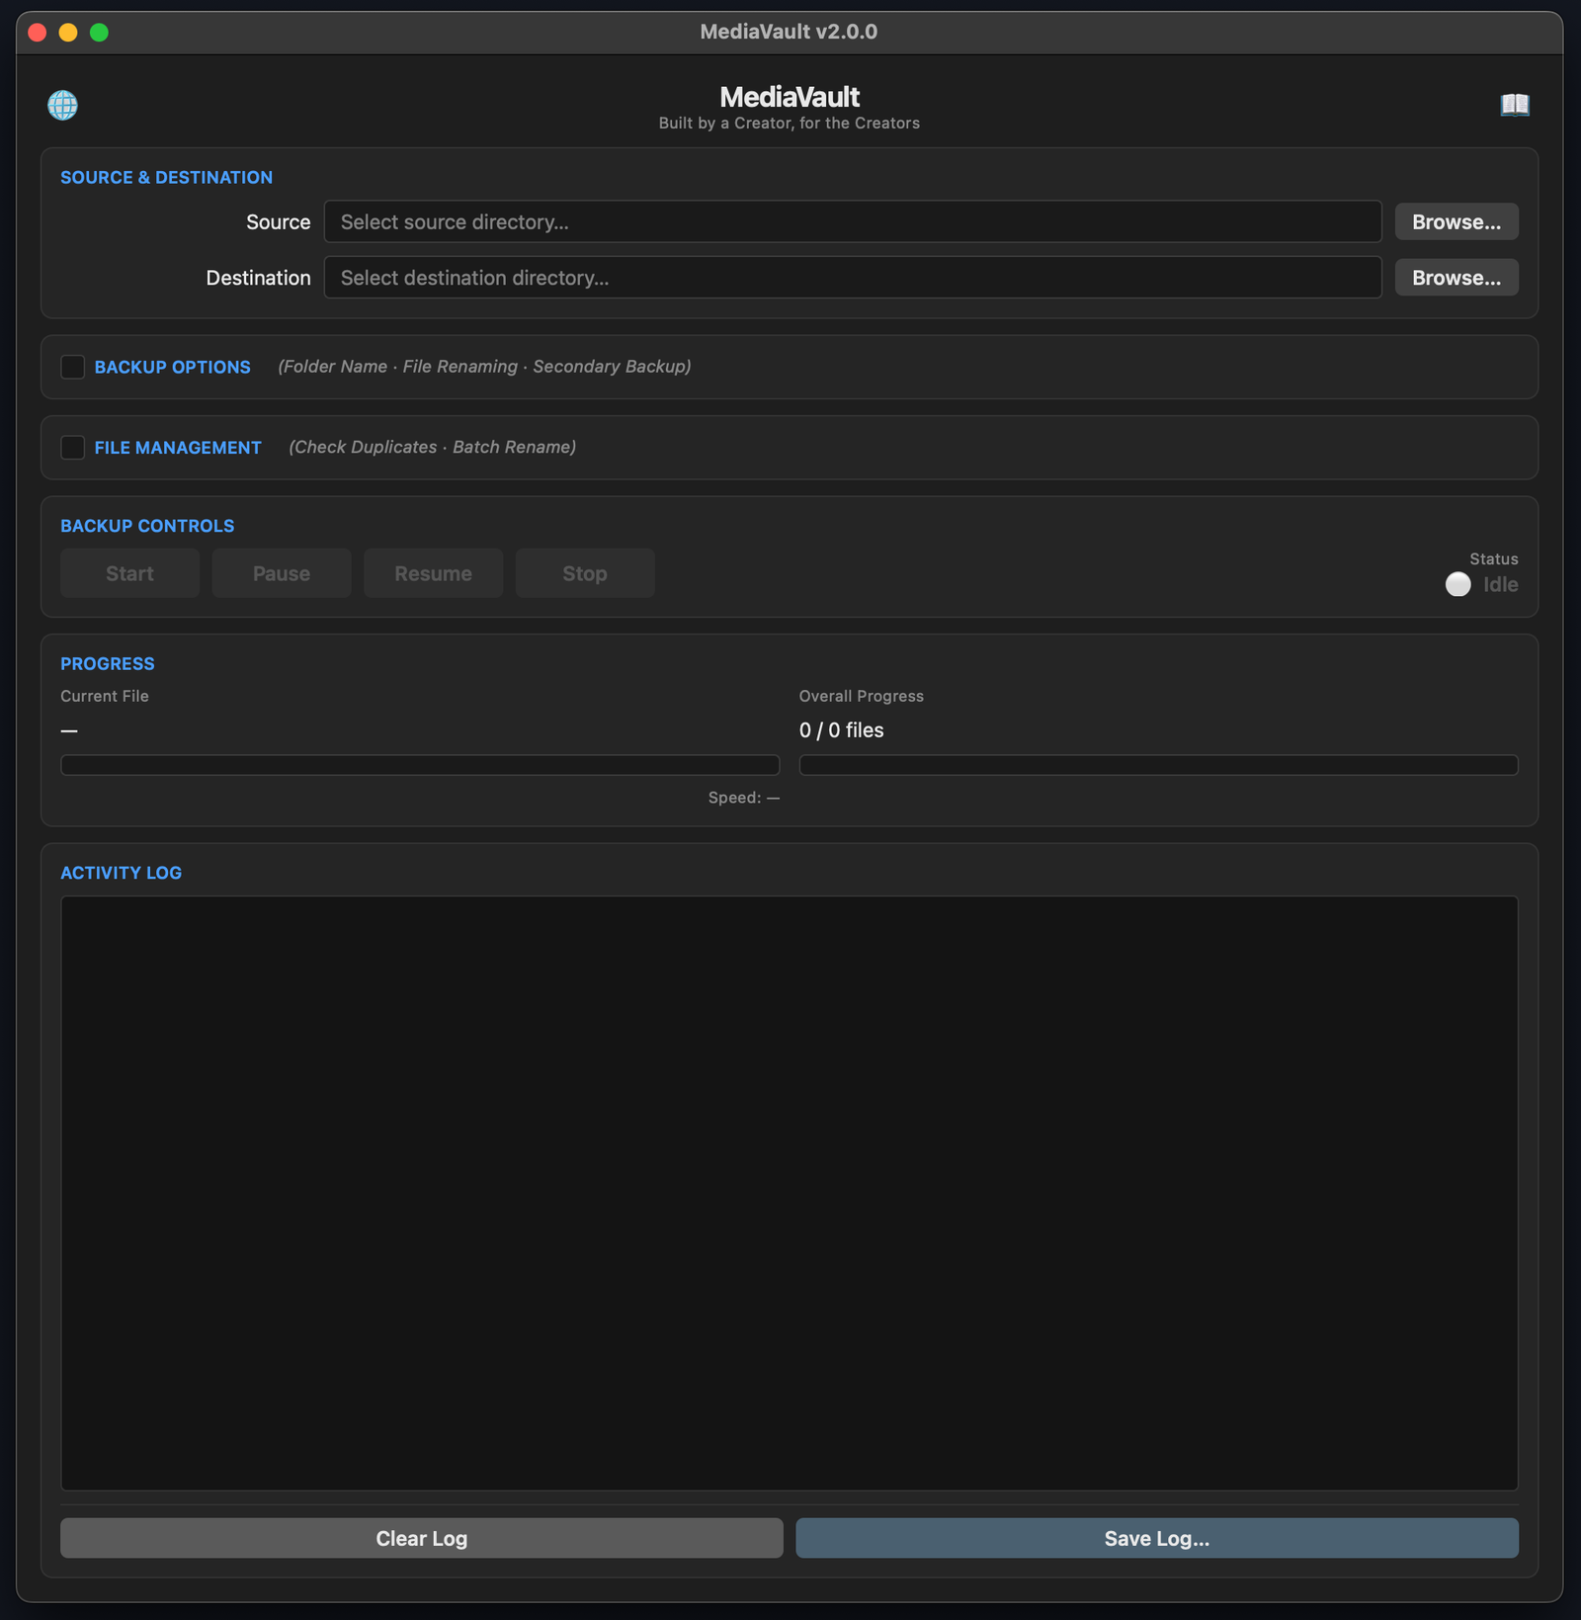1581x1620 pixels.
Task: Expand the FILE MANAGEMENT section label
Action: click(178, 448)
